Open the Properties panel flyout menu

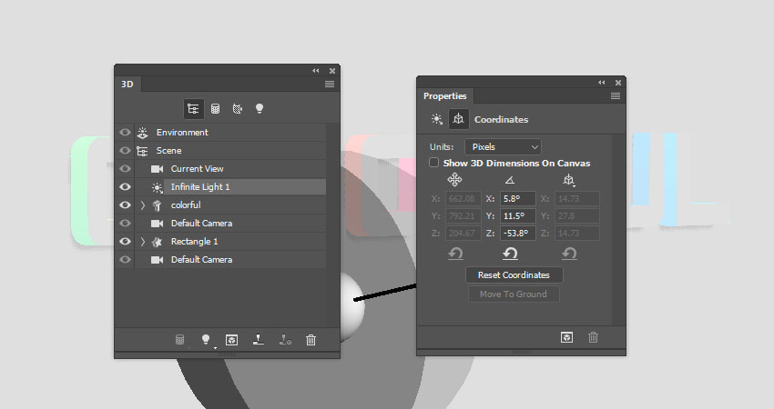tap(615, 96)
